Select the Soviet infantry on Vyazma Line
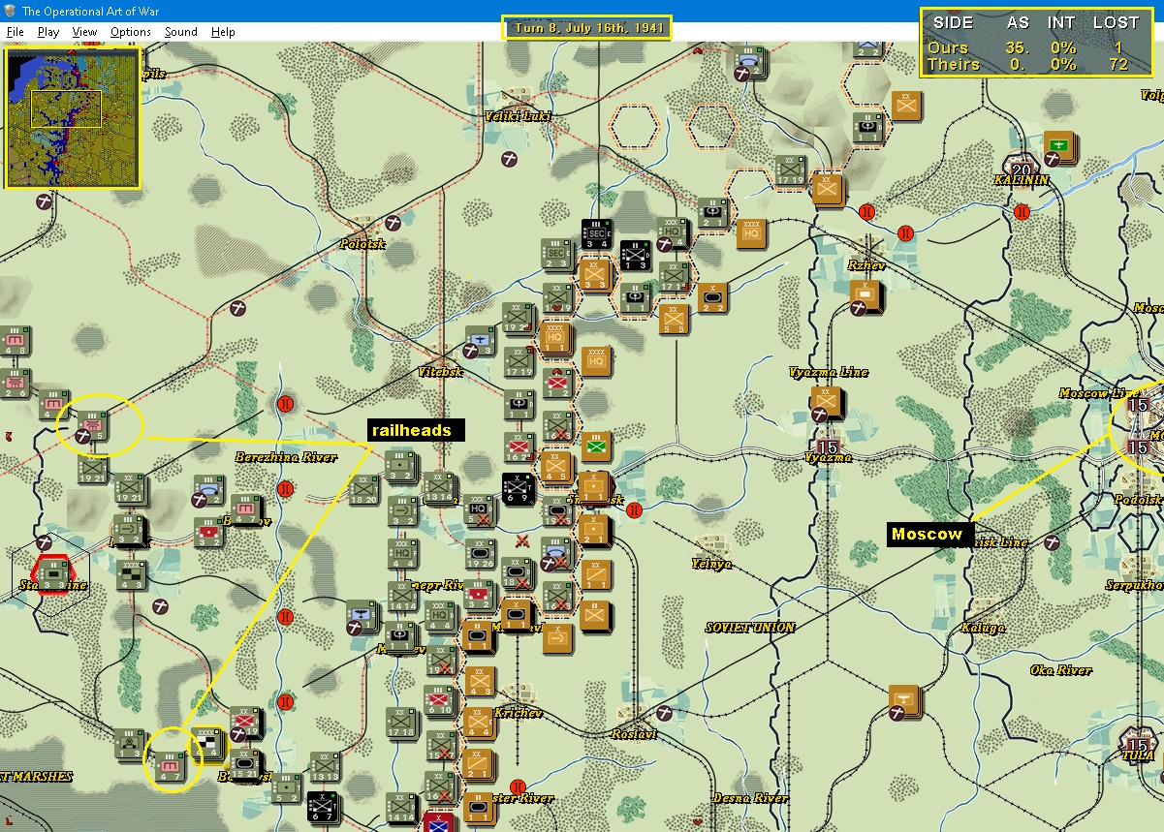1164x832 pixels. click(x=827, y=402)
